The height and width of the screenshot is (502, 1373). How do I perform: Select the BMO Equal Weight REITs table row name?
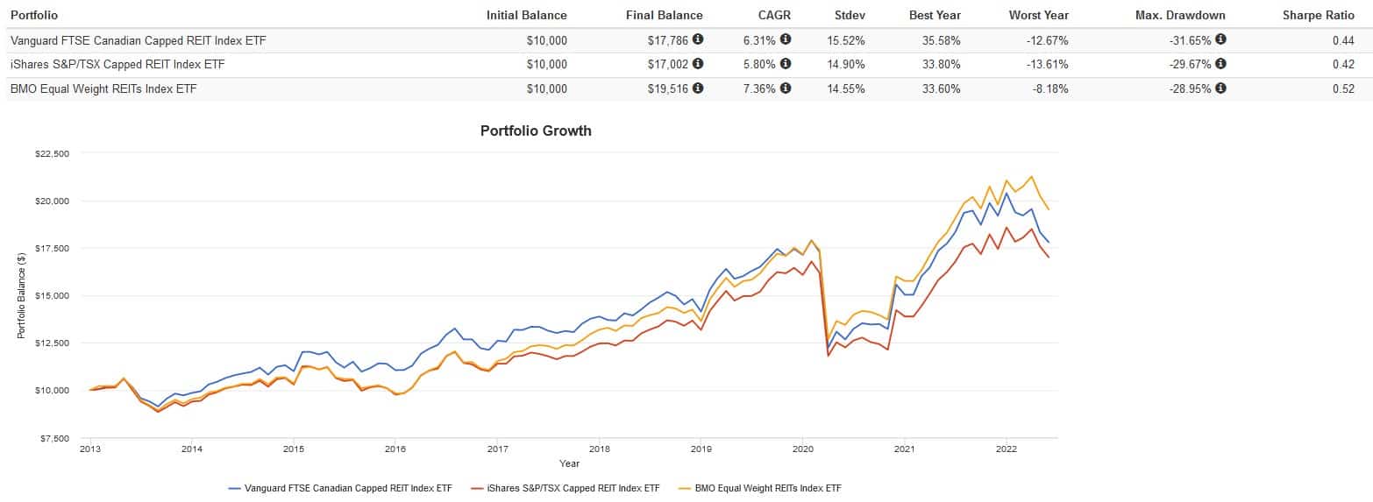[x=102, y=88]
